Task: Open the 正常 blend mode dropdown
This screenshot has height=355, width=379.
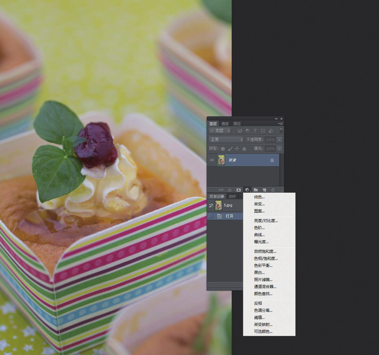Action: click(226, 140)
